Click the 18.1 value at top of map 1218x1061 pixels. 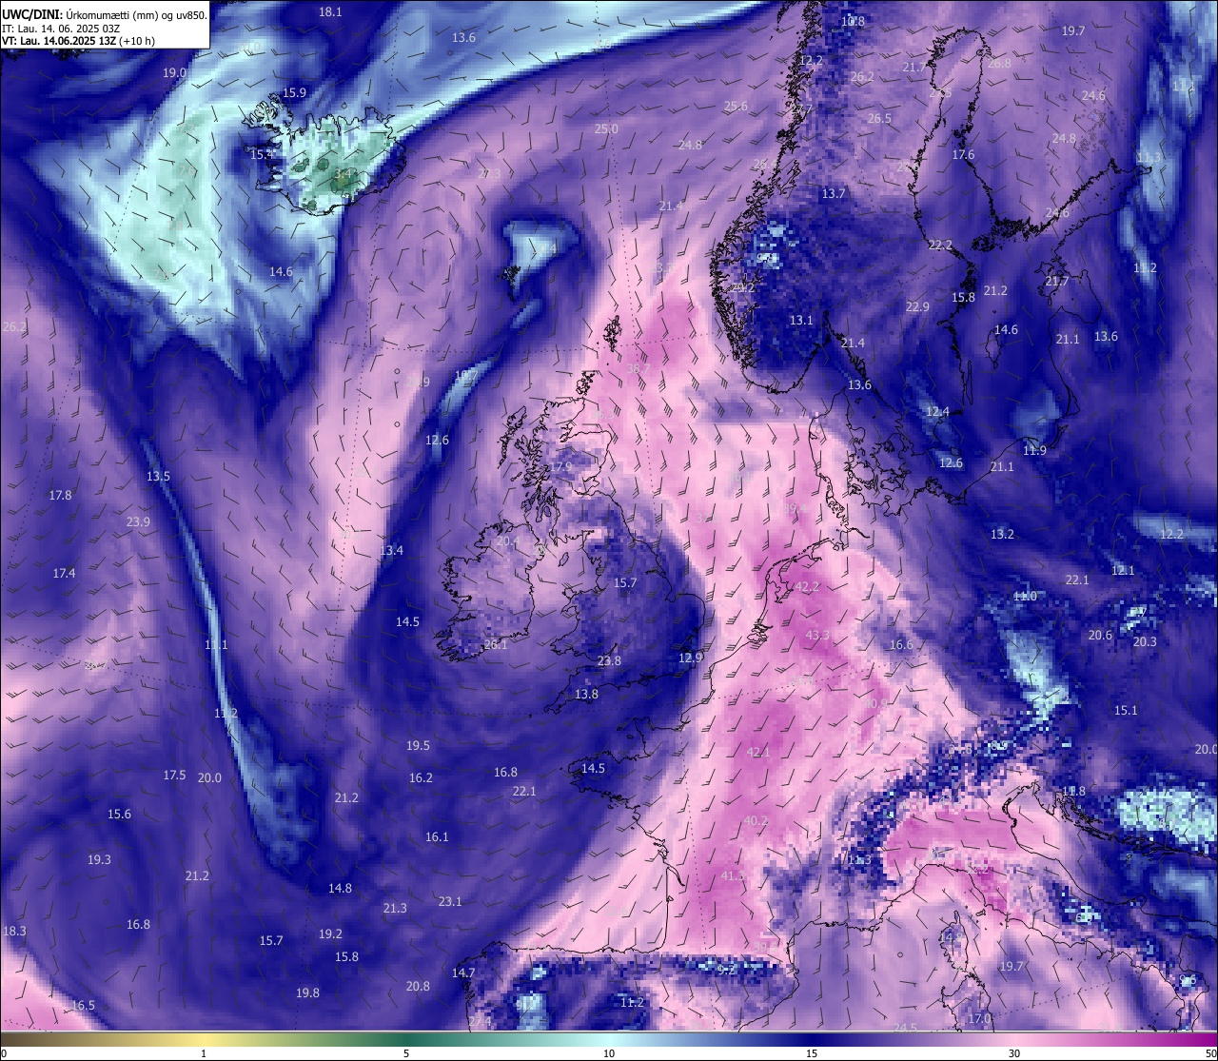[330, 12]
